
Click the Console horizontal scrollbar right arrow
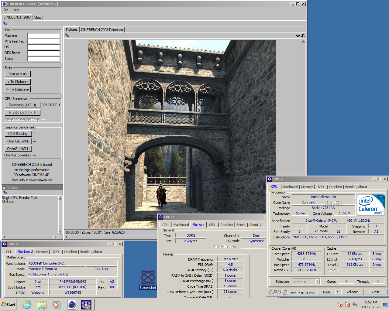point(55,237)
